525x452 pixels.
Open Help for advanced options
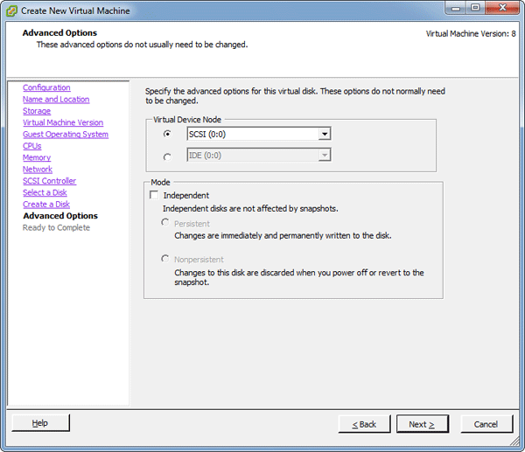(40, 423)
